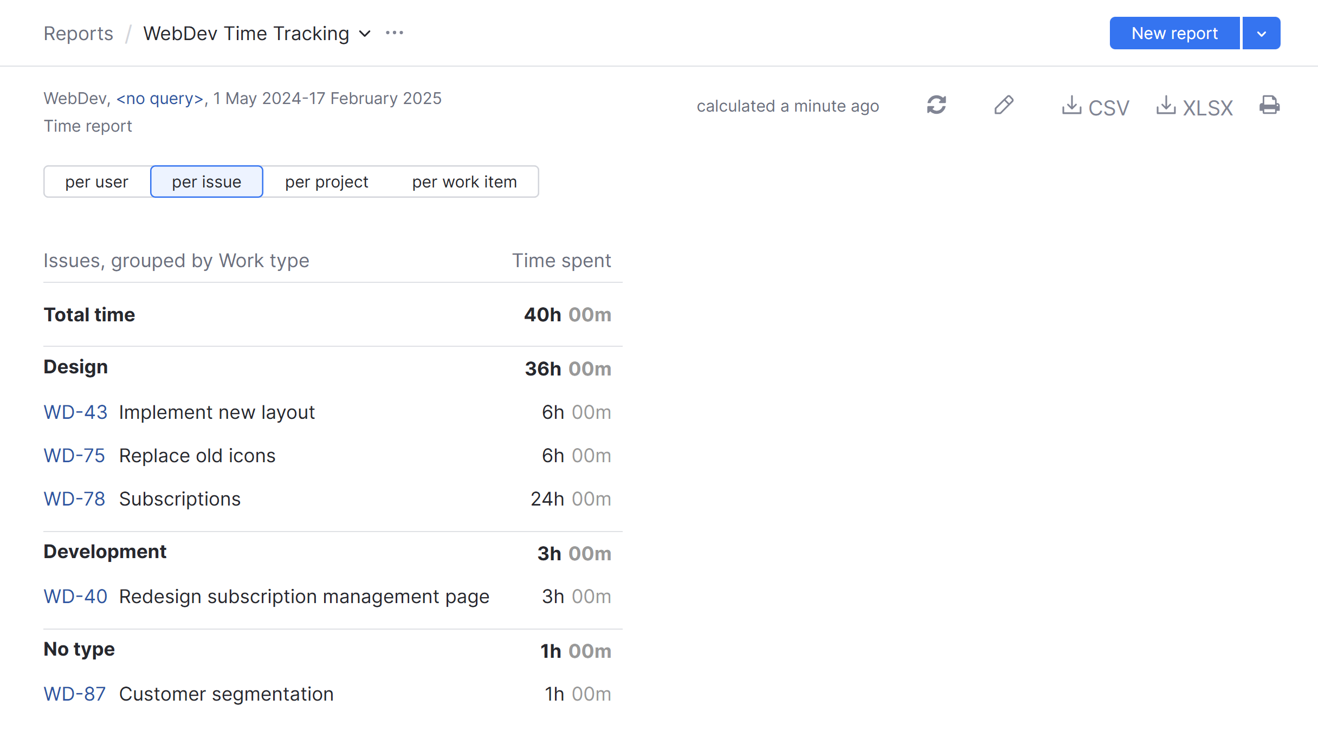Click the Time spent column header

(562, 261)
